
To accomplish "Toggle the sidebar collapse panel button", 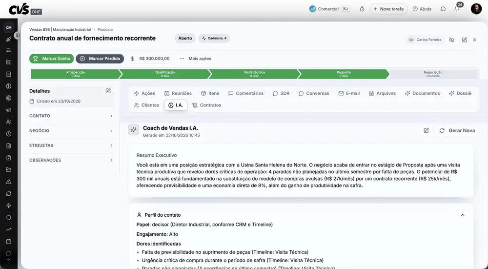I will [x=18, y=36].
